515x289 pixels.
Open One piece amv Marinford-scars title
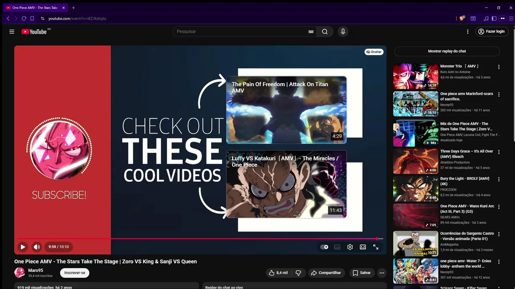(466, 96)
